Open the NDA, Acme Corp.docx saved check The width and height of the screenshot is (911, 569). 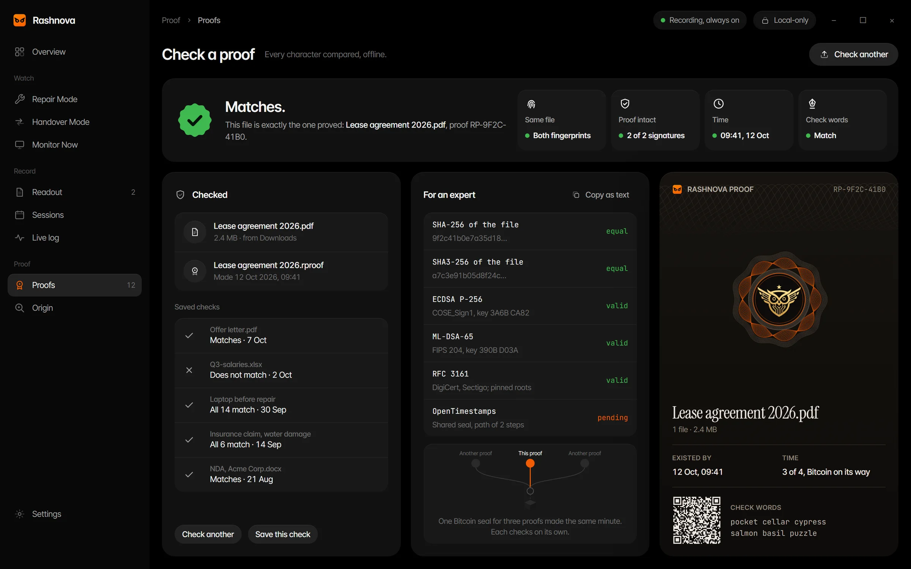pos(281,475)
